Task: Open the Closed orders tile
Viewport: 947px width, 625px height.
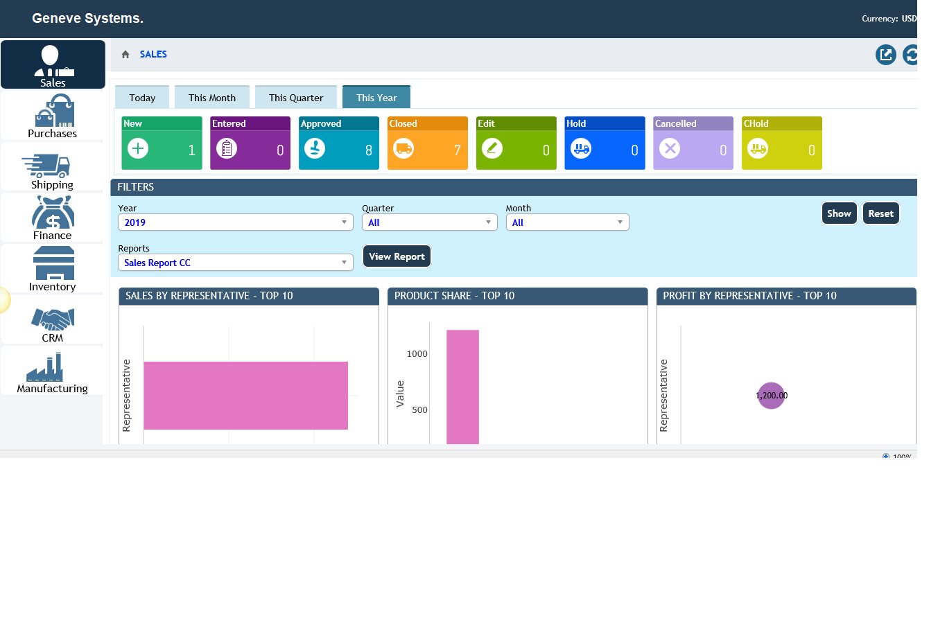Action: point(427,143)
